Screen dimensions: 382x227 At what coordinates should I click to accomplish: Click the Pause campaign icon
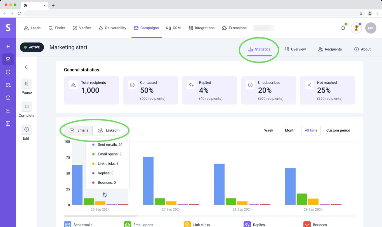pyautogui.click(x=27, y=83)
